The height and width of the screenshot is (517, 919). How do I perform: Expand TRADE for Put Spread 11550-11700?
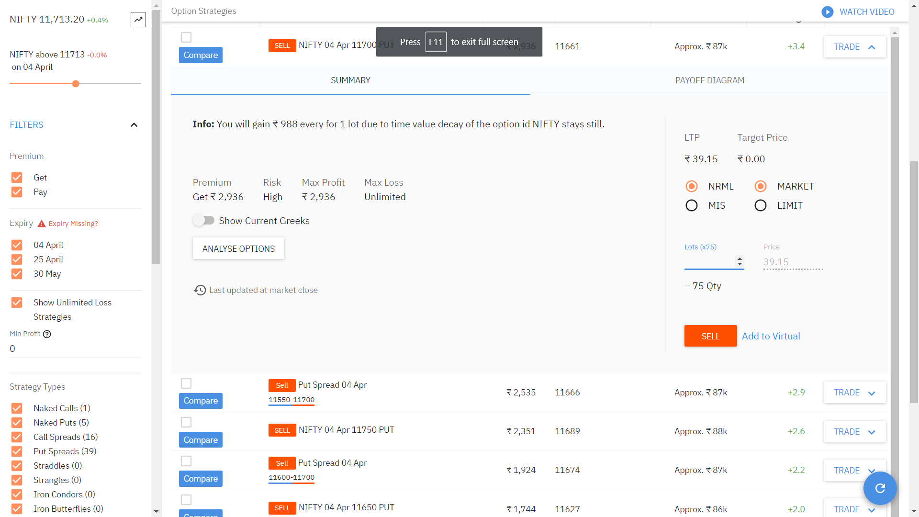[855, 393]
